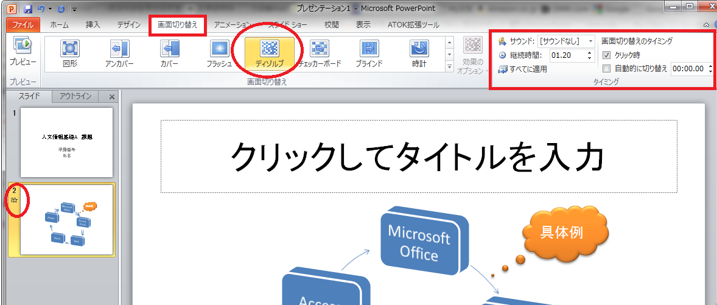
Task: Click title placeholder クリックしてタイトルを入力
Action: [418, 156]
